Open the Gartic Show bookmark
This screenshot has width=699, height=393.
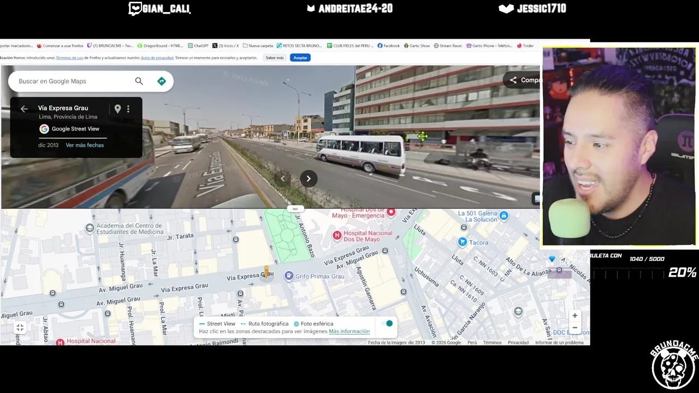click(417, 46)
